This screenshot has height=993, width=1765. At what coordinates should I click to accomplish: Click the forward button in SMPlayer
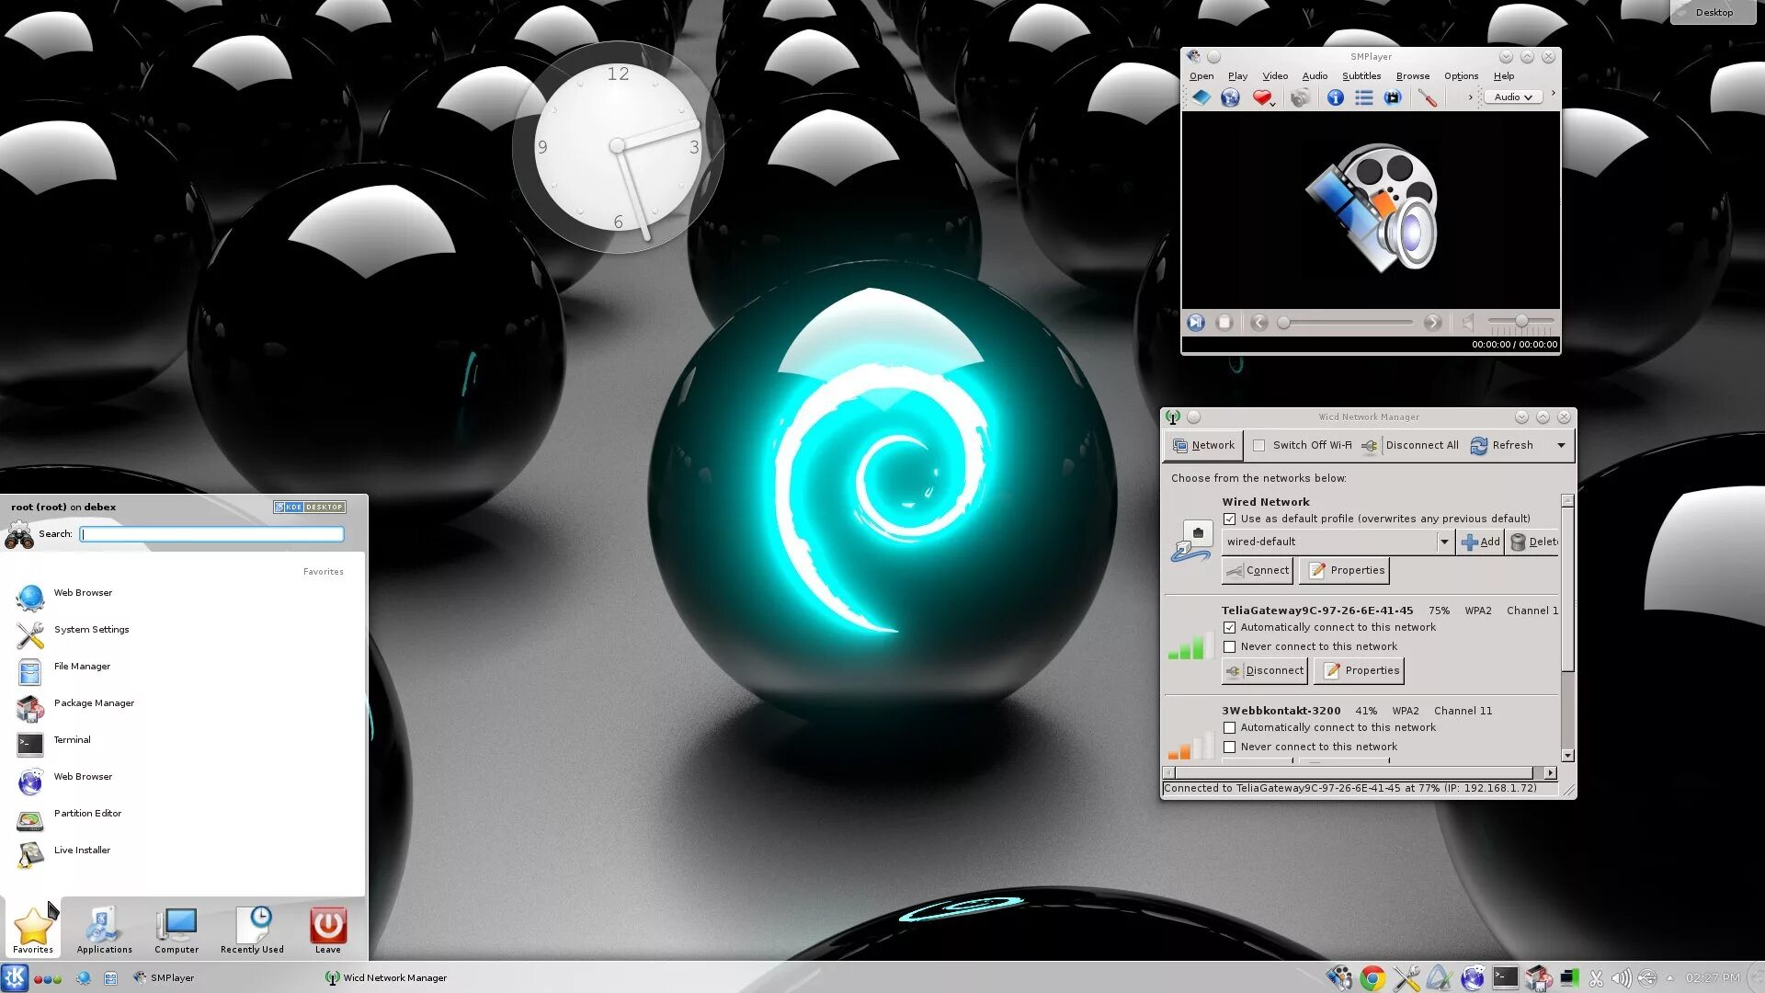(x=1432, y=322)
